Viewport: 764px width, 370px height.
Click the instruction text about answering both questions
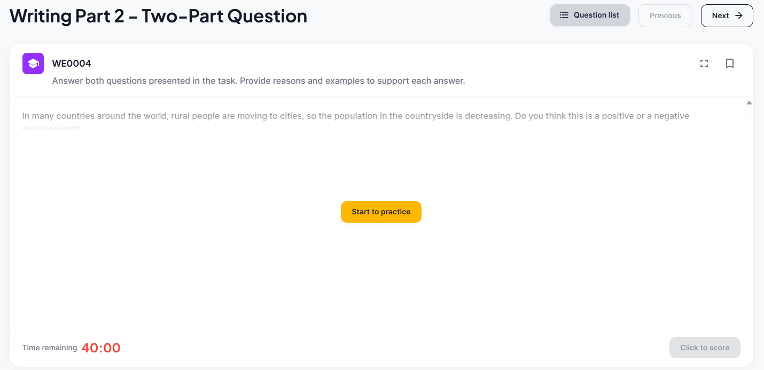(x=259, y=81)
